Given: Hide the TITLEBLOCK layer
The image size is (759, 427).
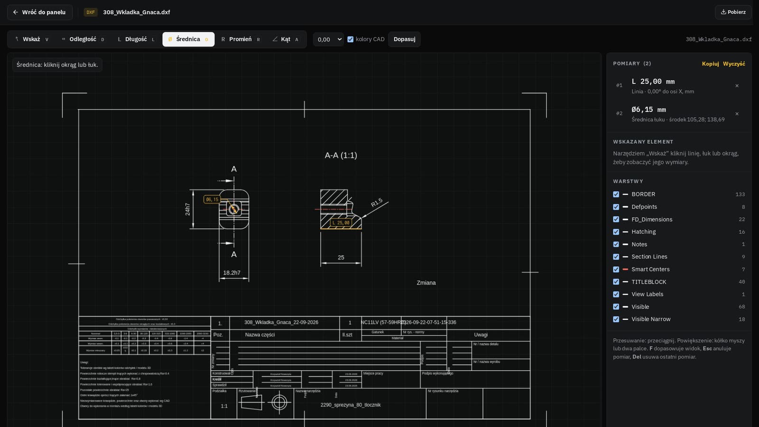Looking at the screenshot, I should 616,282.
